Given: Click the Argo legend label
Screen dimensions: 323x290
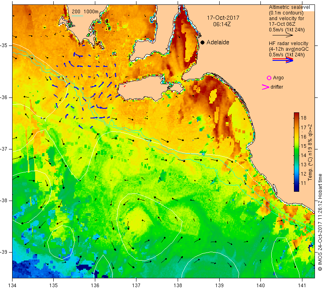Looking at the screenshot, I should click(x=278, y=78).
